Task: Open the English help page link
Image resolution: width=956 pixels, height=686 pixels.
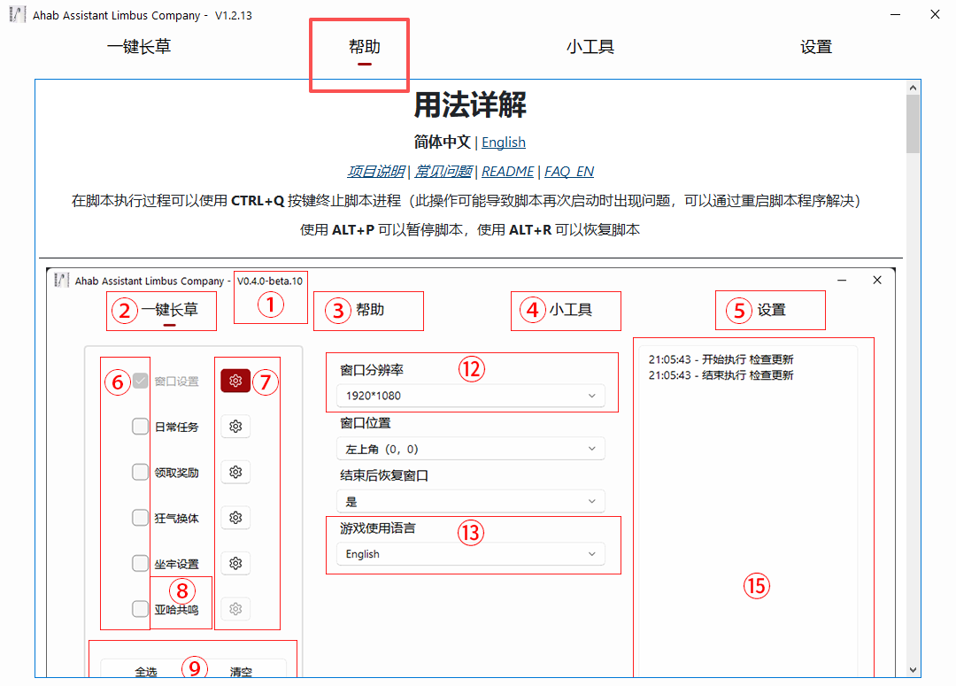Action: coord(503,142)
